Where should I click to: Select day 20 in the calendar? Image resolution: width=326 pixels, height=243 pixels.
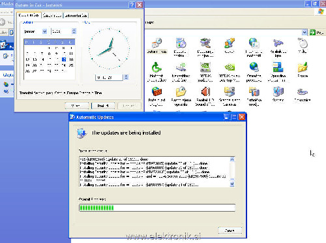[x=35, y=65]
